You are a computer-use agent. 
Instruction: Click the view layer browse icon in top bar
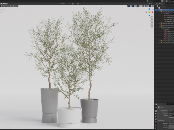(167, 1)
